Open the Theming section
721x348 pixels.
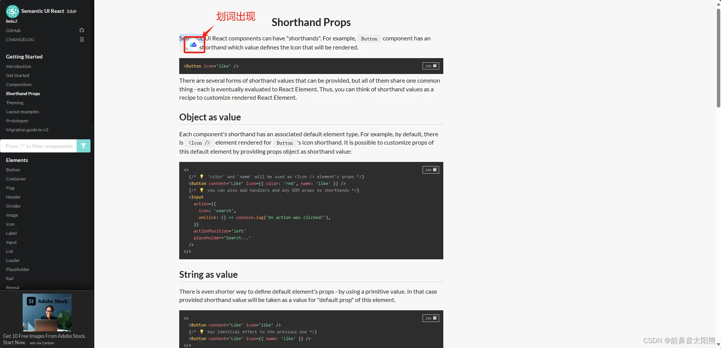(15, 103)
